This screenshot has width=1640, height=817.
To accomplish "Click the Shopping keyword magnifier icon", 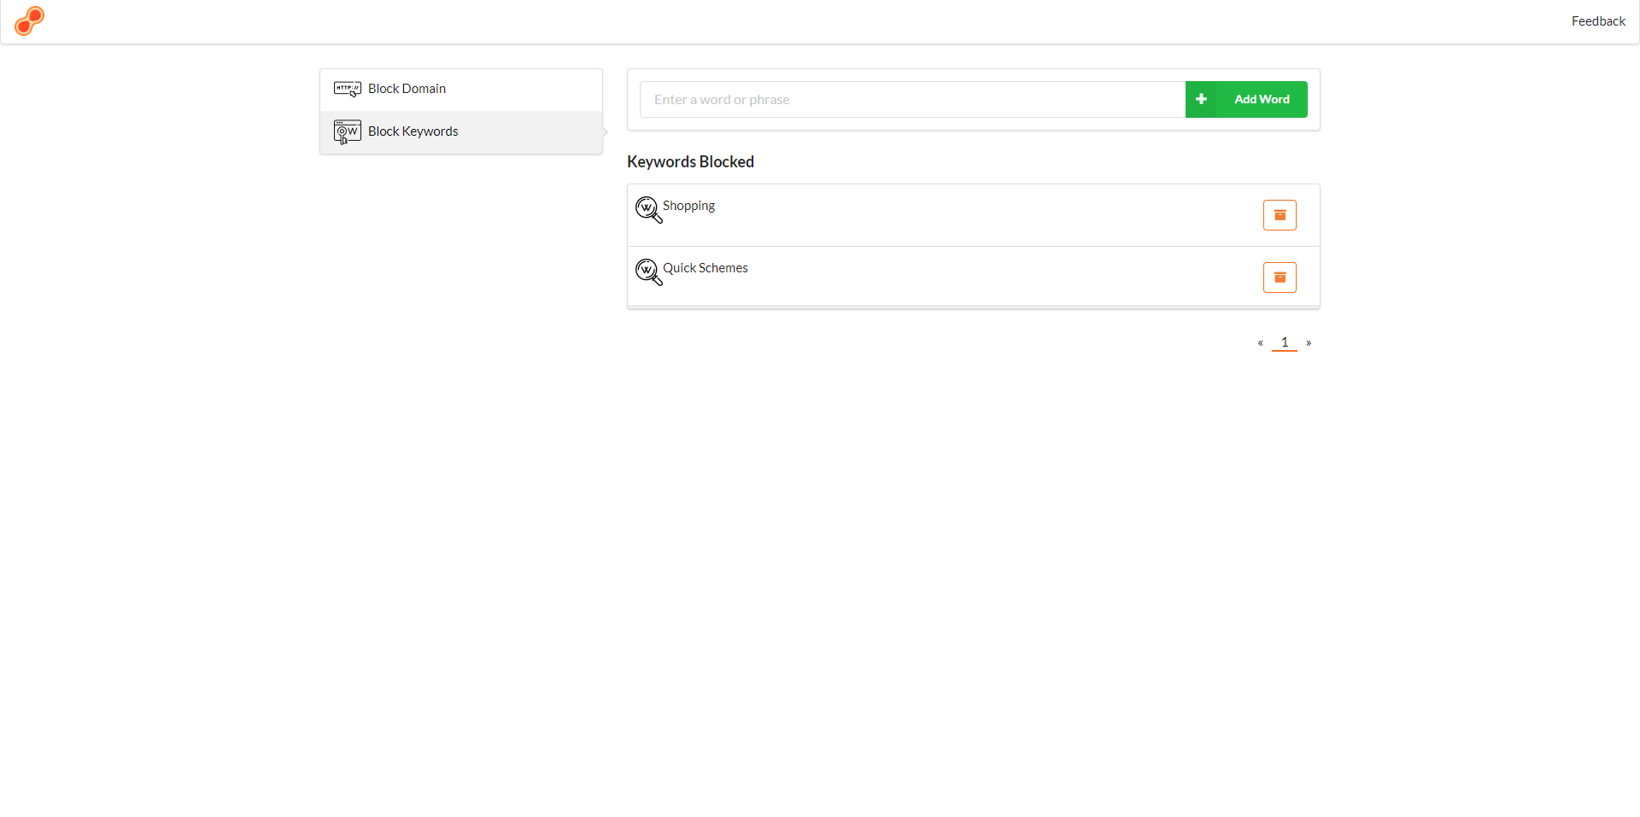I will tap(649, 210).
